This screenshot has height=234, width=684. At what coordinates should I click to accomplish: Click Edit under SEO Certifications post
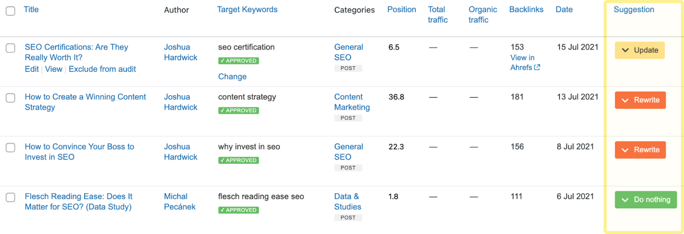click(32, 69)
